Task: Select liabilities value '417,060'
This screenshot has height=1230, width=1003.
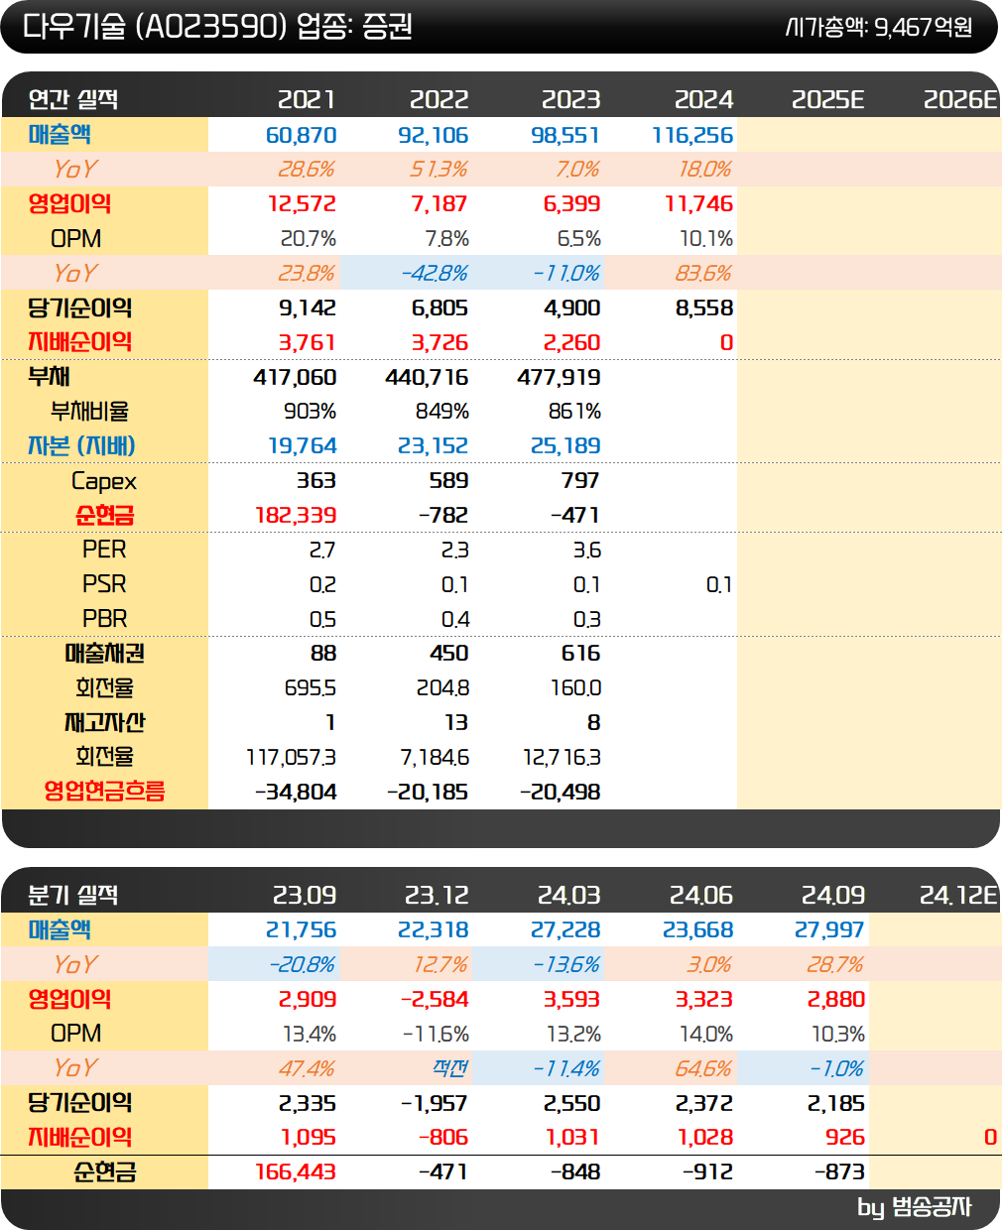Action: pos(295,377)
